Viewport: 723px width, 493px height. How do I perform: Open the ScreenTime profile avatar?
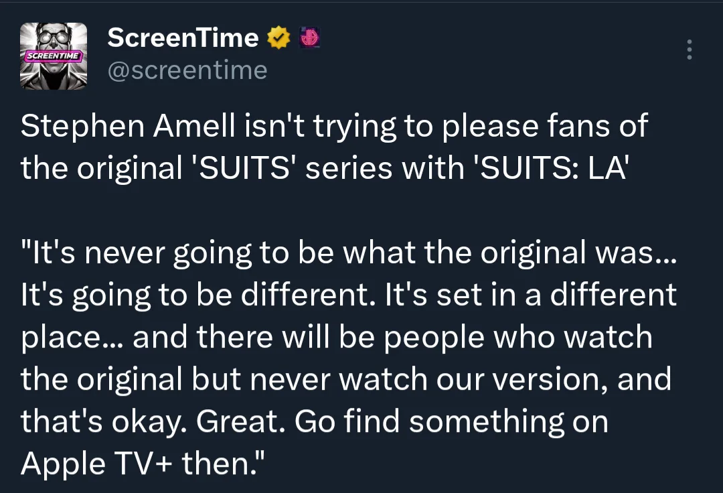[54, 56]
